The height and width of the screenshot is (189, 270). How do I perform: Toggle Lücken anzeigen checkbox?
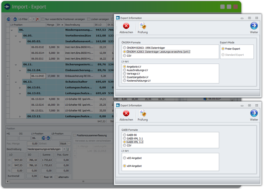89,19
